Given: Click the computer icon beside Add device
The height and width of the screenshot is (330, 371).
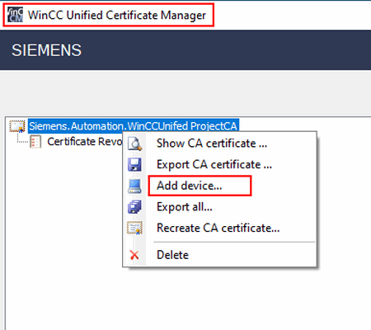Looking at the screenshot, I should pyautogui.click(x=134, y=186).
